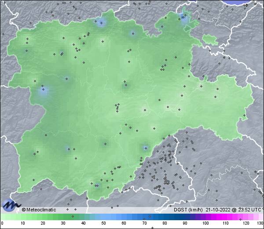Viewport: 264px width, 229px height.
Task: Click the small detached green enclave on map
Action: point(210,40)
